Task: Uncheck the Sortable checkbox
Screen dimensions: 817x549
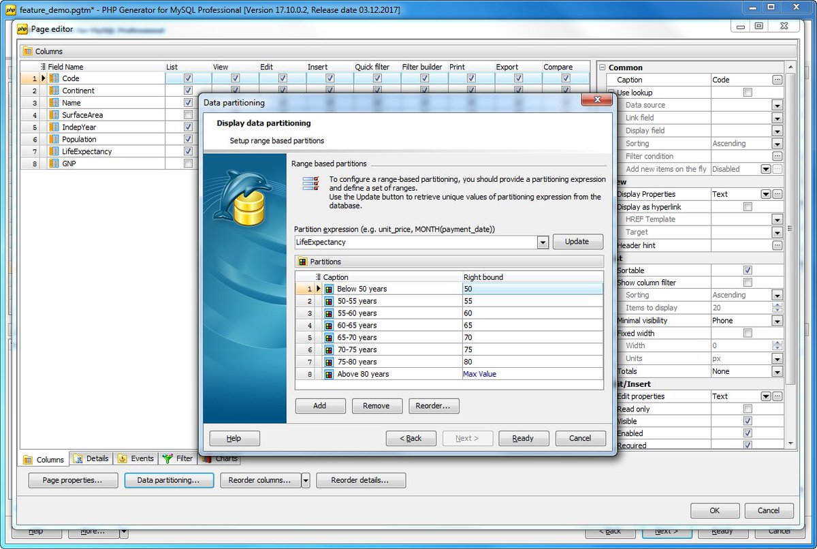Action: [748, 270]
